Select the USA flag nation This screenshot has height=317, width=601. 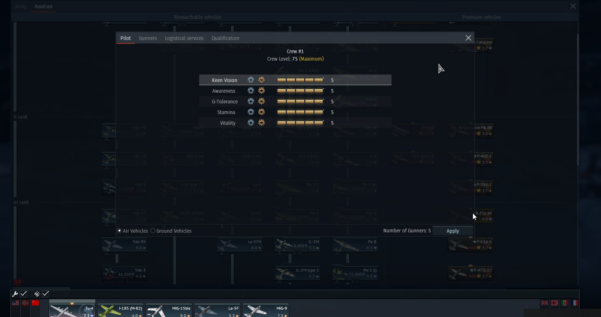click(15, 303)
